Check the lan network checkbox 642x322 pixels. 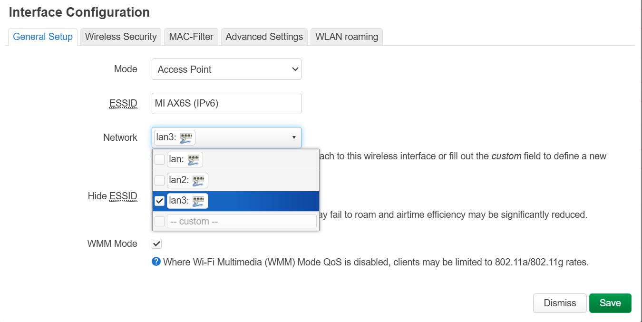click(160, 160)
